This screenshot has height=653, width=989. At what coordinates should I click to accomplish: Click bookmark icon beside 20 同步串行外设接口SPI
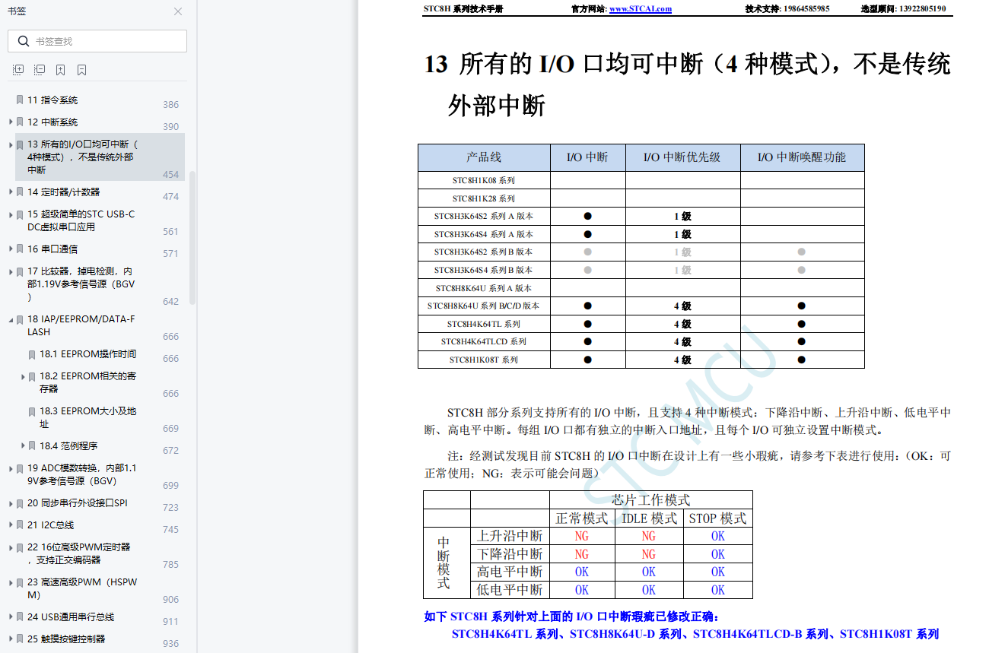tap(20, 503)
